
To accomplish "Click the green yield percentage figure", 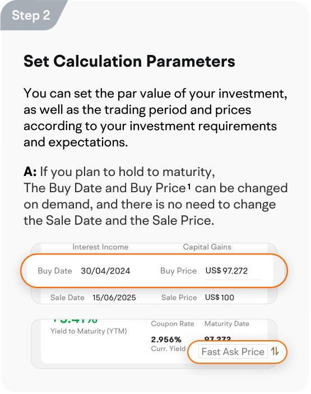I will tap(75, 321).
